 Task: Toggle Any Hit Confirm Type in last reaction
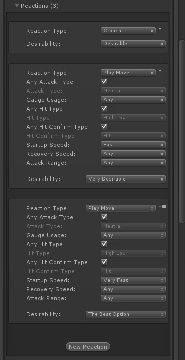pyautogui.click(x=104, y=262)
